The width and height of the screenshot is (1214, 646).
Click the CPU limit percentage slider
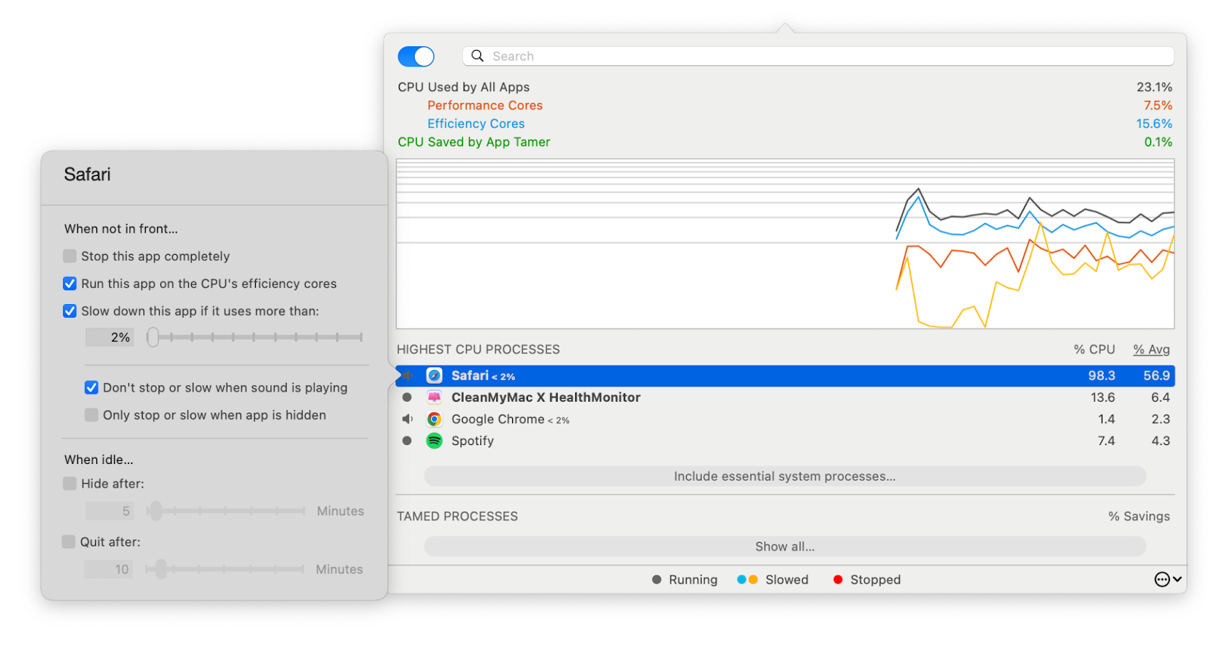point(255,337)
